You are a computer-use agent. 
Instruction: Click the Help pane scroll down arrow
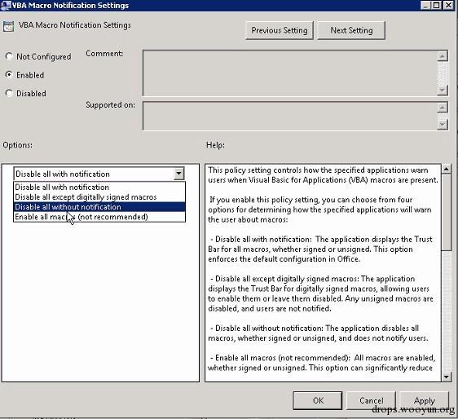point(446,377)
